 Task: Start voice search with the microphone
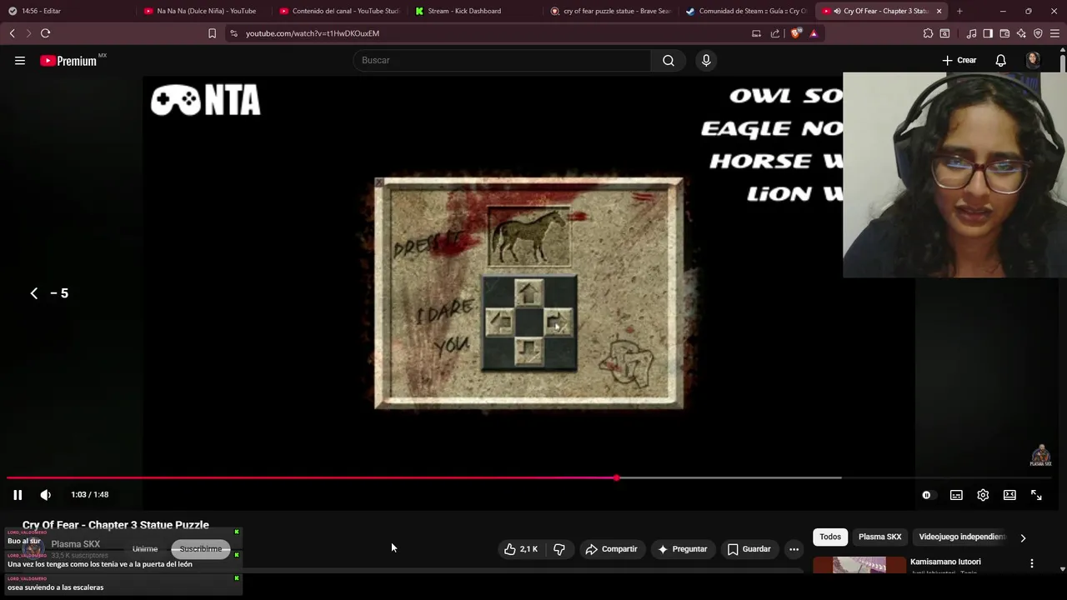[706, 60]
